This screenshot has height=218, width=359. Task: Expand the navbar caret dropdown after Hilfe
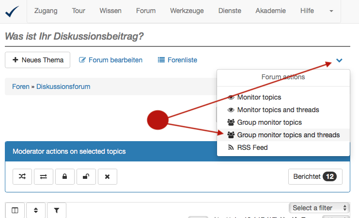point(331,11)
